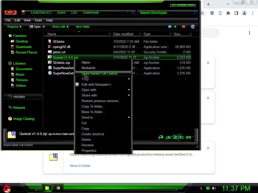Click the uBlock shield extension icon
Image resolution: width=258 pixels, height=193 pixels.
212,13
